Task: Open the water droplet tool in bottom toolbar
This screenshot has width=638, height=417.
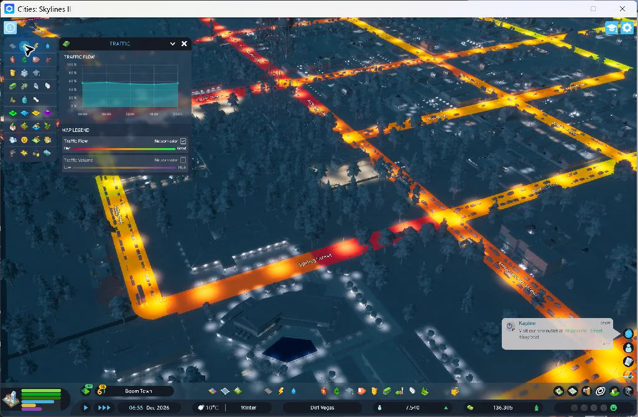Action: click(x=294, y=391)
